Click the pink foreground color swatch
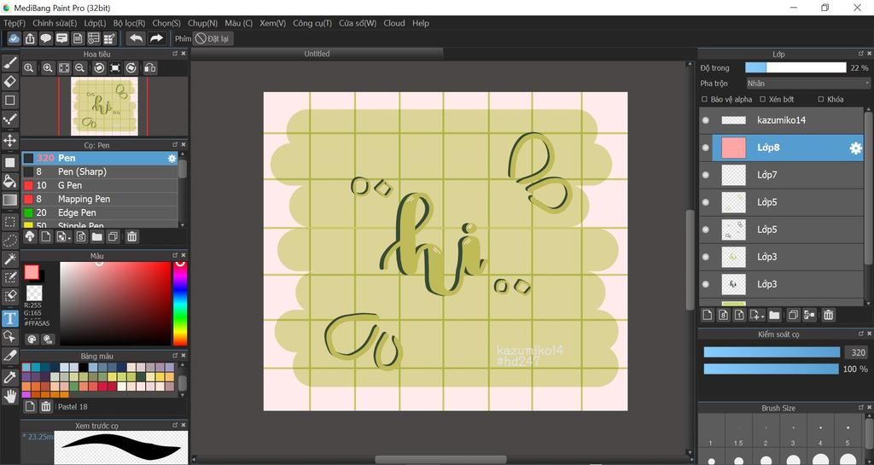Viewport: 874px width, 465px height. (x=32, y=272)
